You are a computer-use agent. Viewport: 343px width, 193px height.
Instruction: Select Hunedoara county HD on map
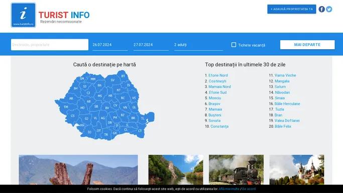[82, 108]
